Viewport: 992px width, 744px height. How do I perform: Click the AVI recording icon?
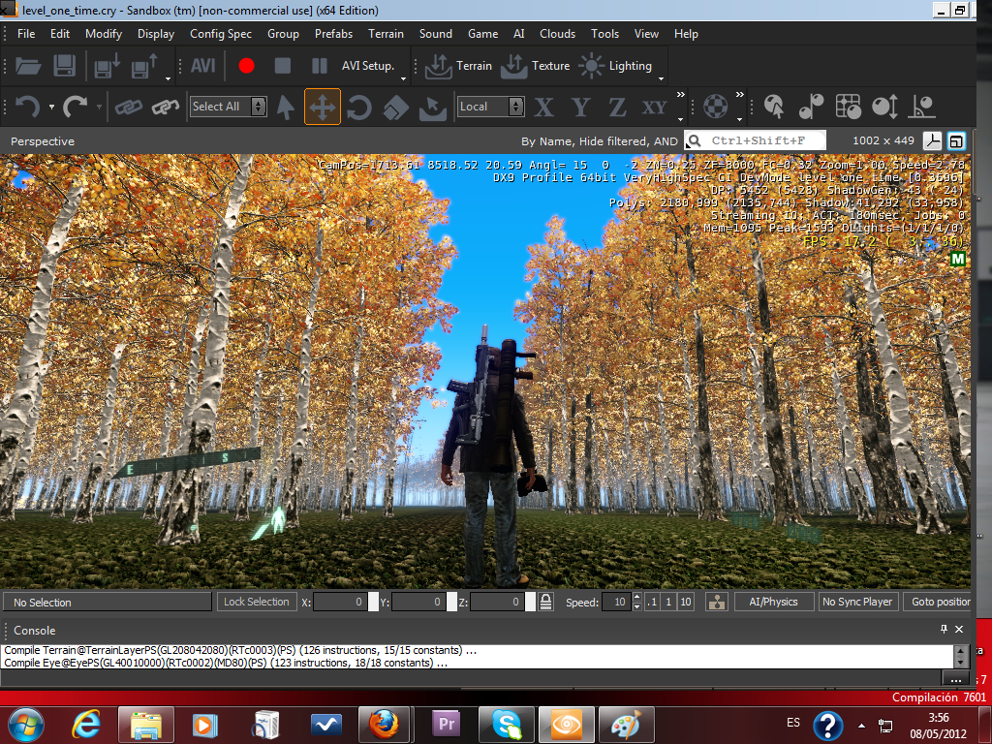coord(203,66)
